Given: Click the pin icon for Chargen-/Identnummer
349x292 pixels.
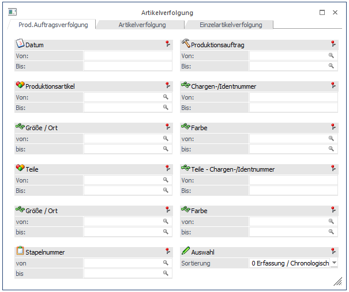Looking at the screenshot, I should tap(333, 86).
